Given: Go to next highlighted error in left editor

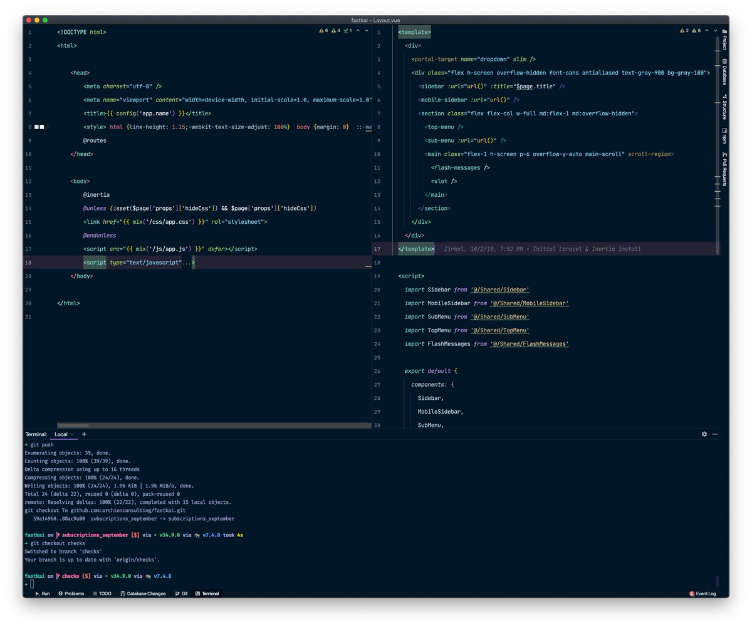Looking at the screenshot, I should point(367,31).
